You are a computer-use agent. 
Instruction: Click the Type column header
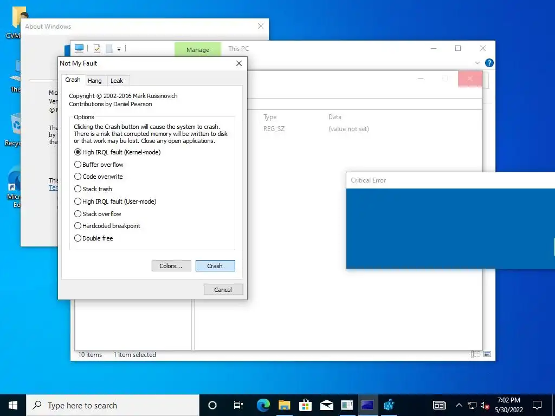[x=270, y=117]
